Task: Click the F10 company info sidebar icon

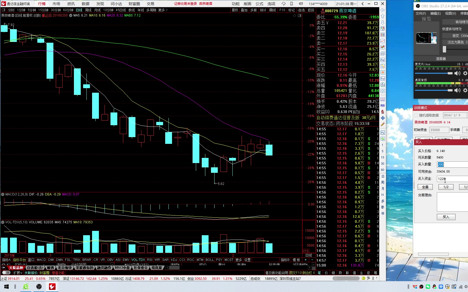Action: [x=382, y=60]
